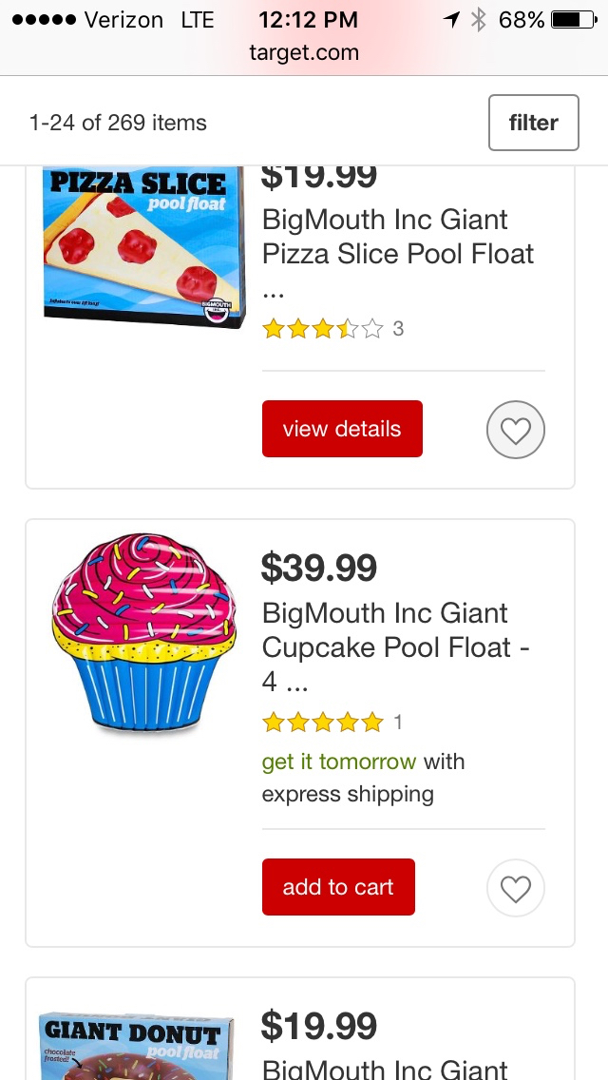Open BigMouth Inc Giant Pizza Slice title

pos(398,237)
